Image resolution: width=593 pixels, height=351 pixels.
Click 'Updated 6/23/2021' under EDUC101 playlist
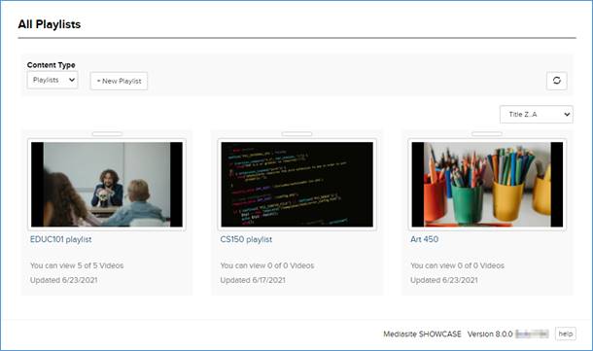click(x=63, y=280)
